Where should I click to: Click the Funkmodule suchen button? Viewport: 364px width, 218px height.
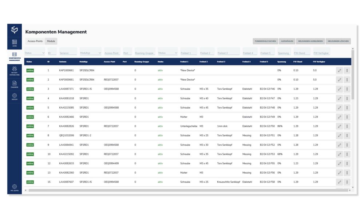(x=265, y=41)
